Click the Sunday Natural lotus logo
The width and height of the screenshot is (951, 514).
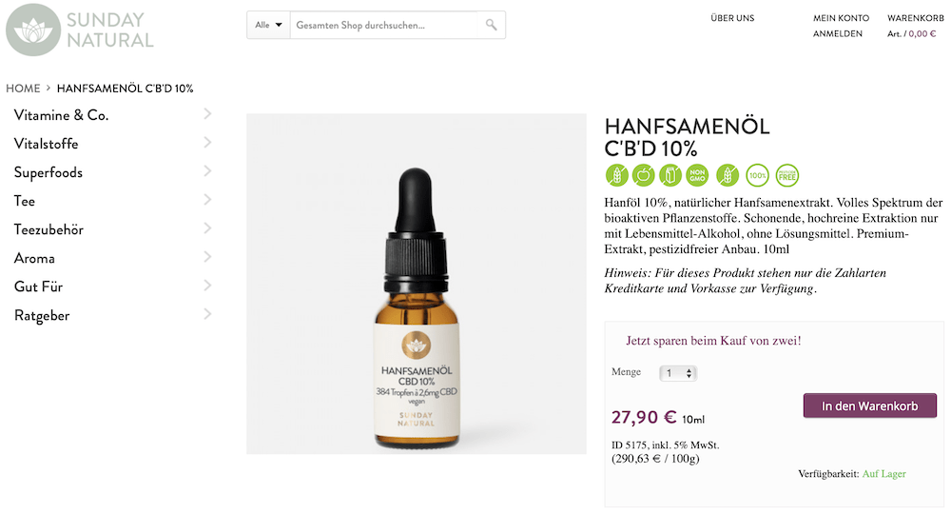coord(33,30)
